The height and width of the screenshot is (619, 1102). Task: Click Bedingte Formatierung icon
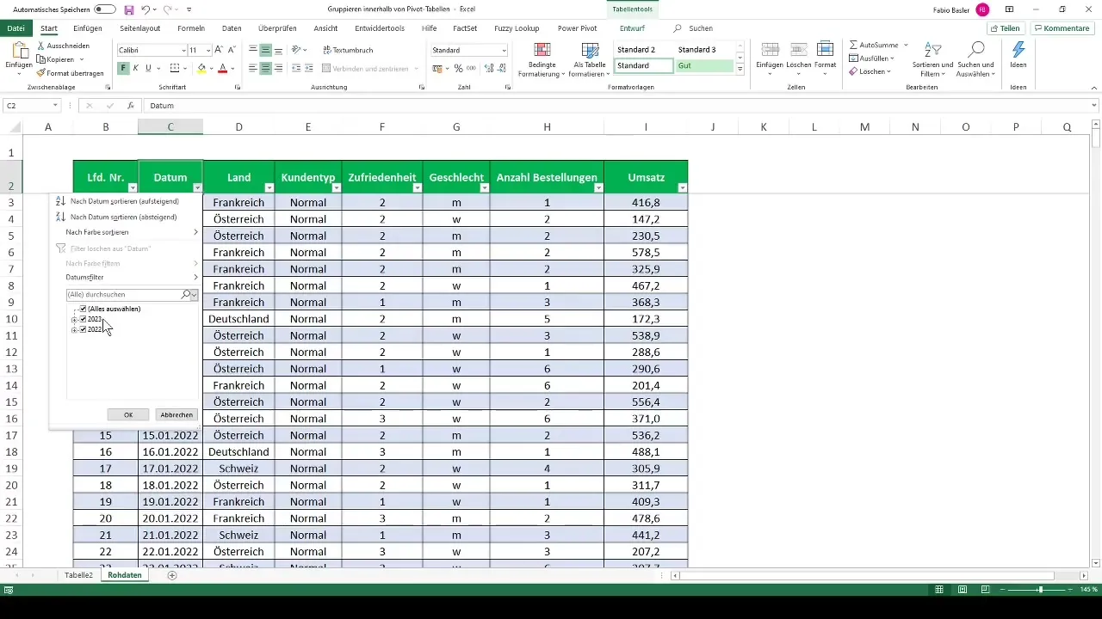[542, 49]
